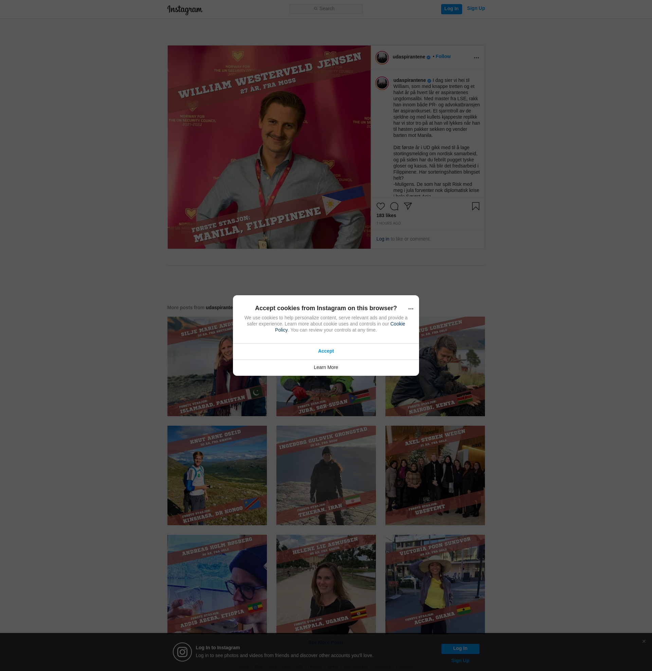Open Juba, Sør-Sudan post thumbnail
Screen dimensions: 652x671
tap(326, 396)
